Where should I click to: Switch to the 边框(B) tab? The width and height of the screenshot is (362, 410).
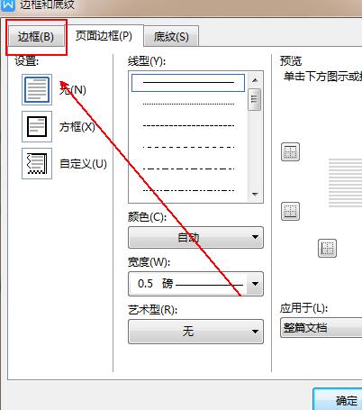[x=36, y=37]
